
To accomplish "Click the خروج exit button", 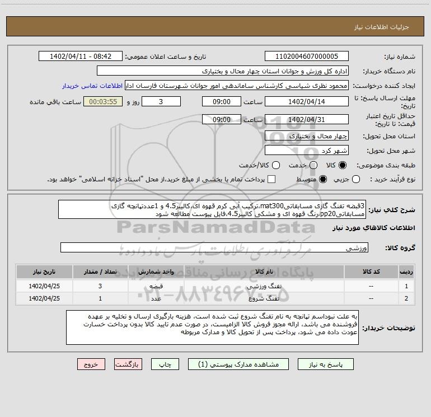I will coord(91,364).
